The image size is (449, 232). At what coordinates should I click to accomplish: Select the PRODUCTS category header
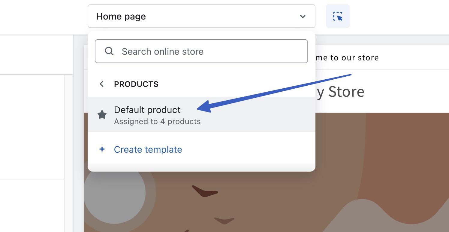(x=136, y=84)
